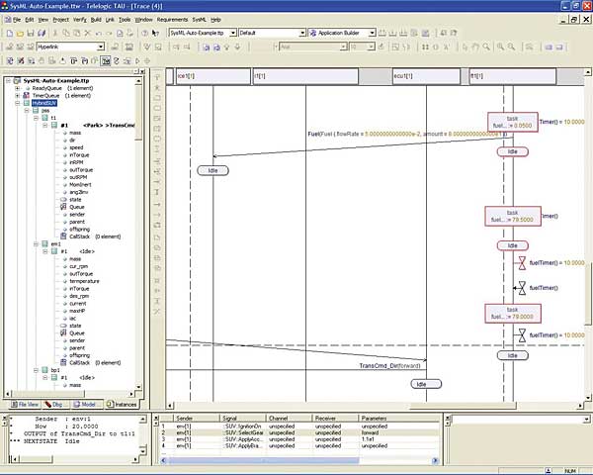Open the Default configuration dropdown
This screenshot has height=475, width=593.
[302, 34]
